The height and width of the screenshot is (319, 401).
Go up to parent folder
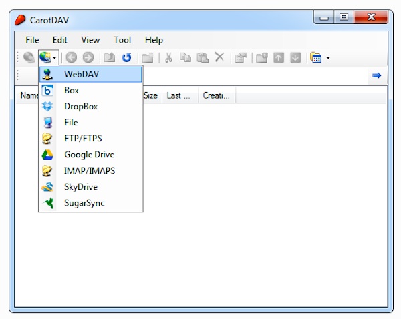pyautogui.click(x=109, y=57)
